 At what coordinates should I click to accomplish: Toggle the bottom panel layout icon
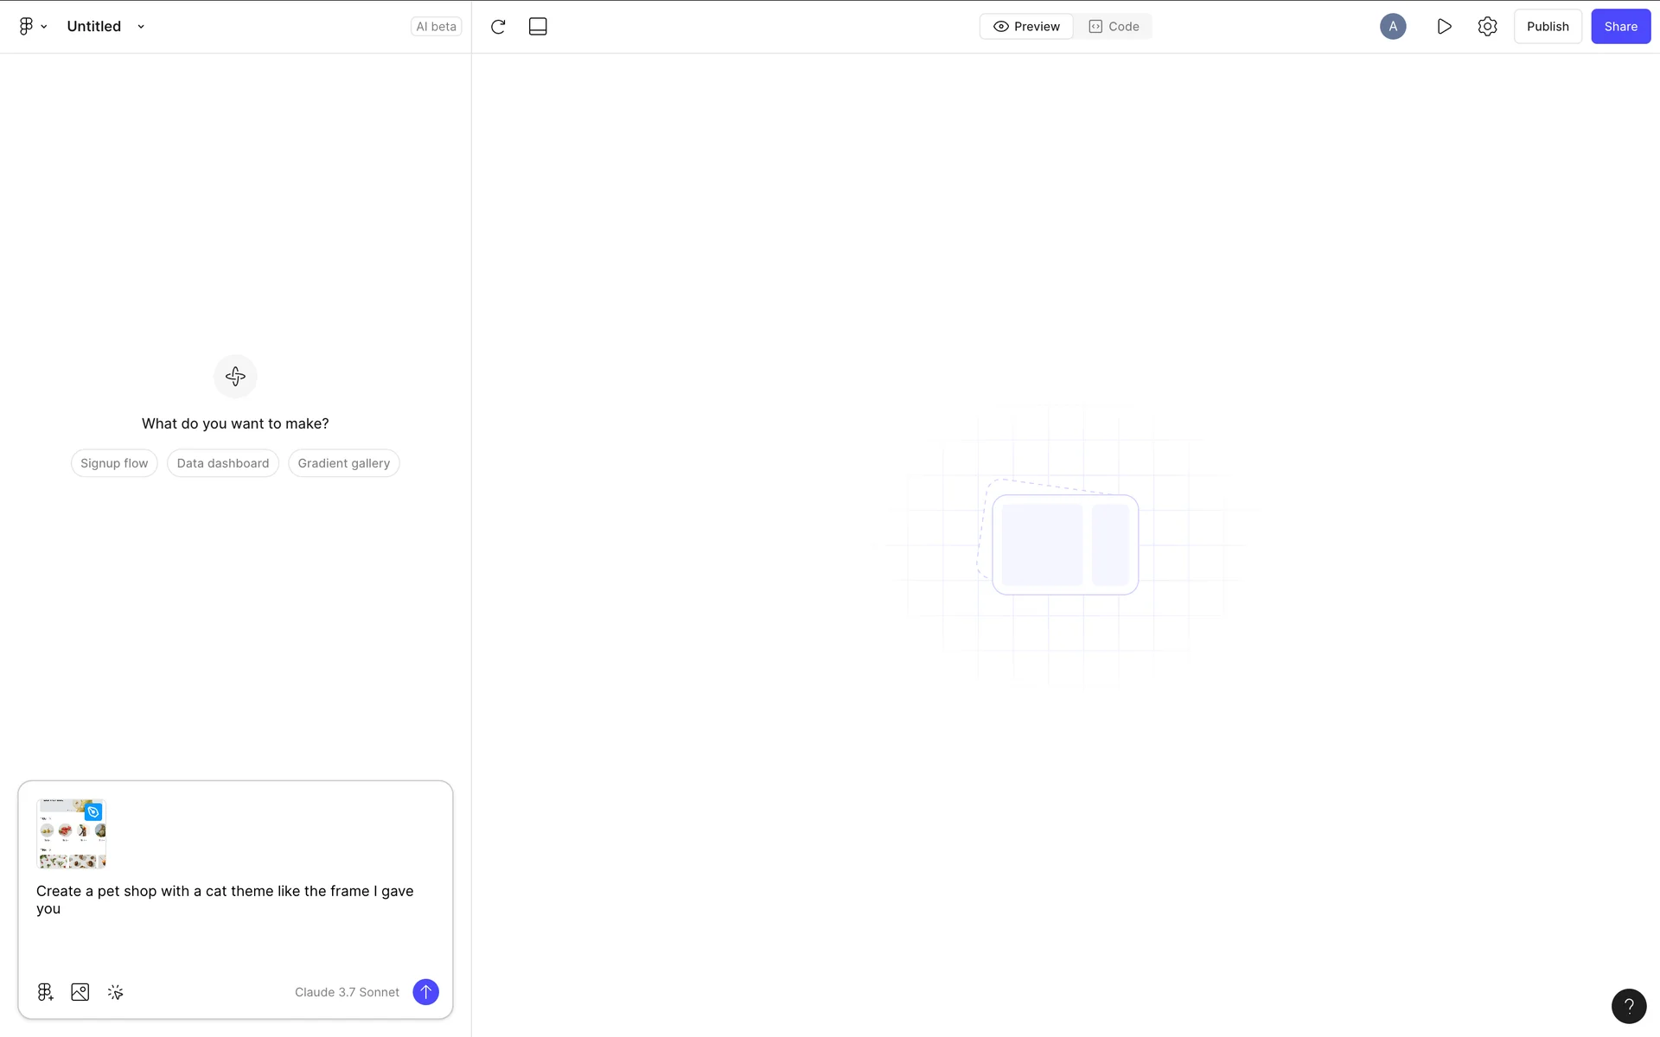pos(538,27)
